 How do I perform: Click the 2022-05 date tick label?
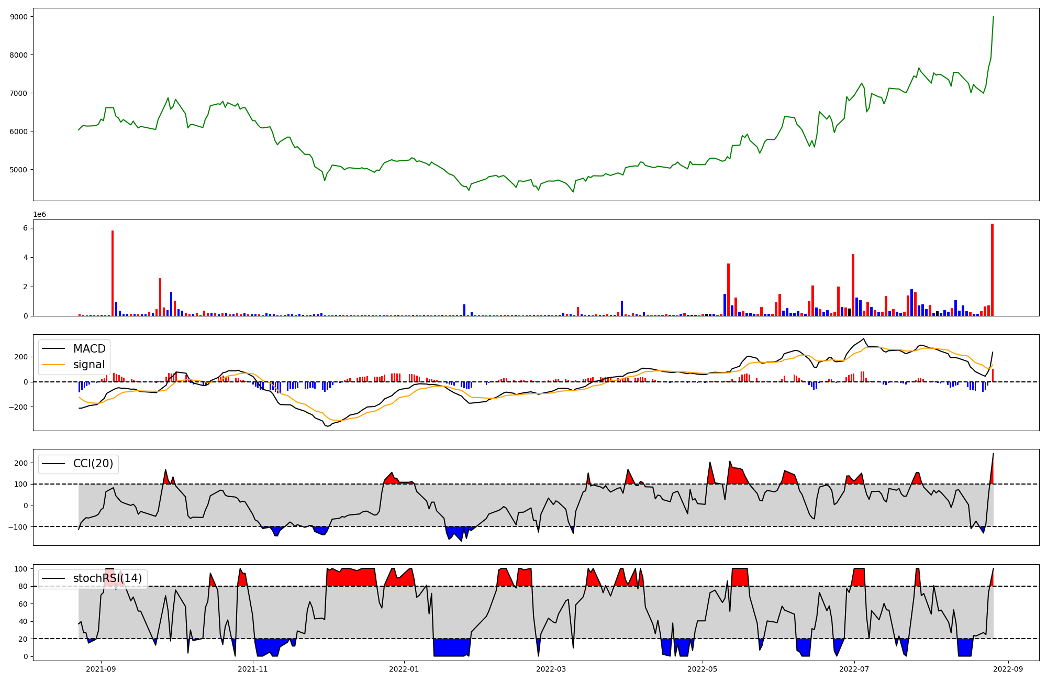point(702,669)
